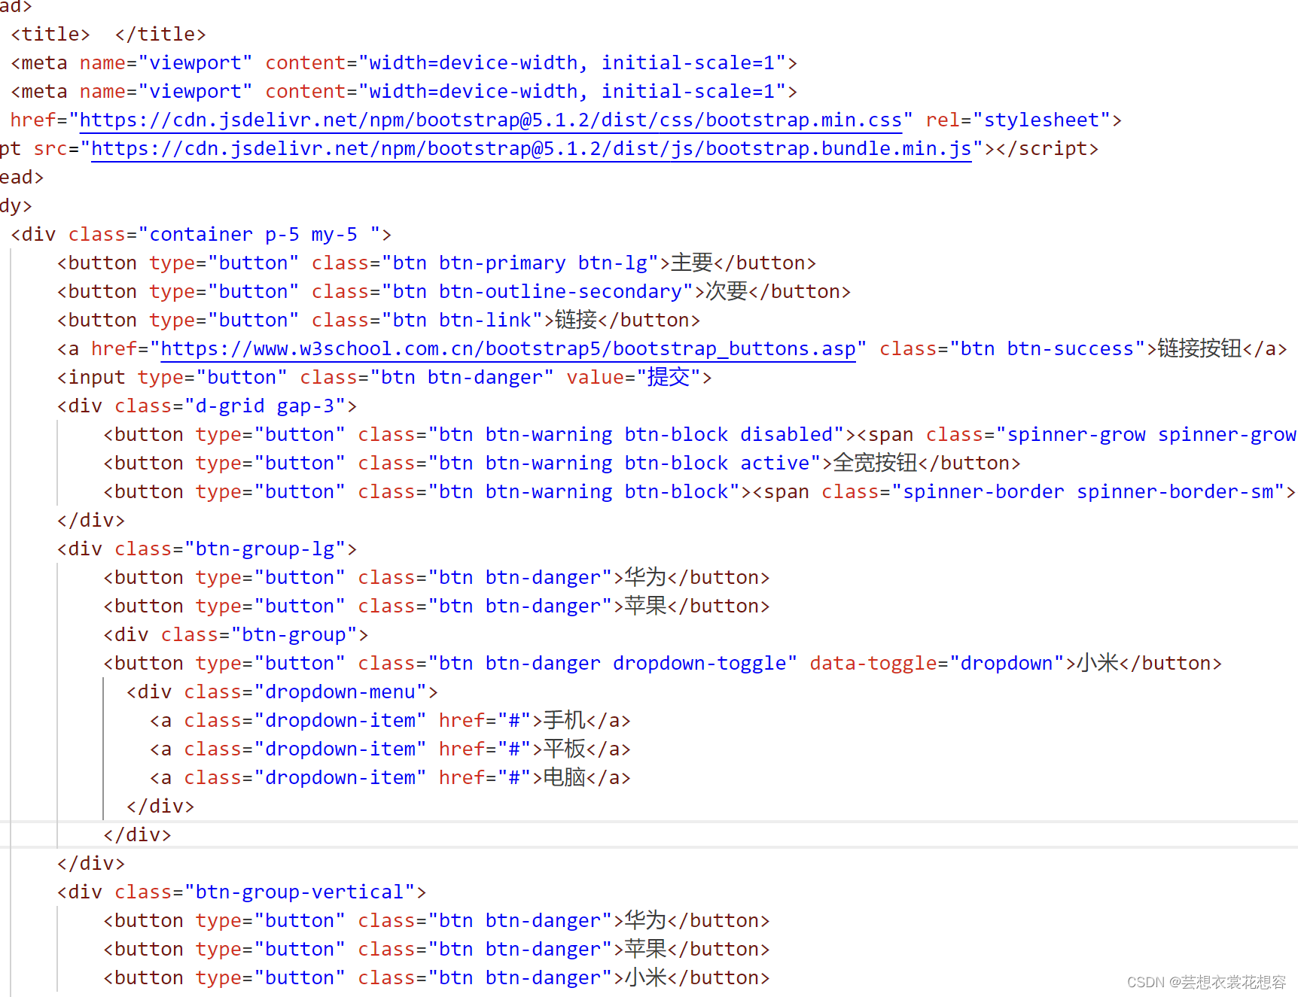The image size is (1298, 997).
Task: Click the closing div of dropdown-menu
Action: (x=160, y=807)
